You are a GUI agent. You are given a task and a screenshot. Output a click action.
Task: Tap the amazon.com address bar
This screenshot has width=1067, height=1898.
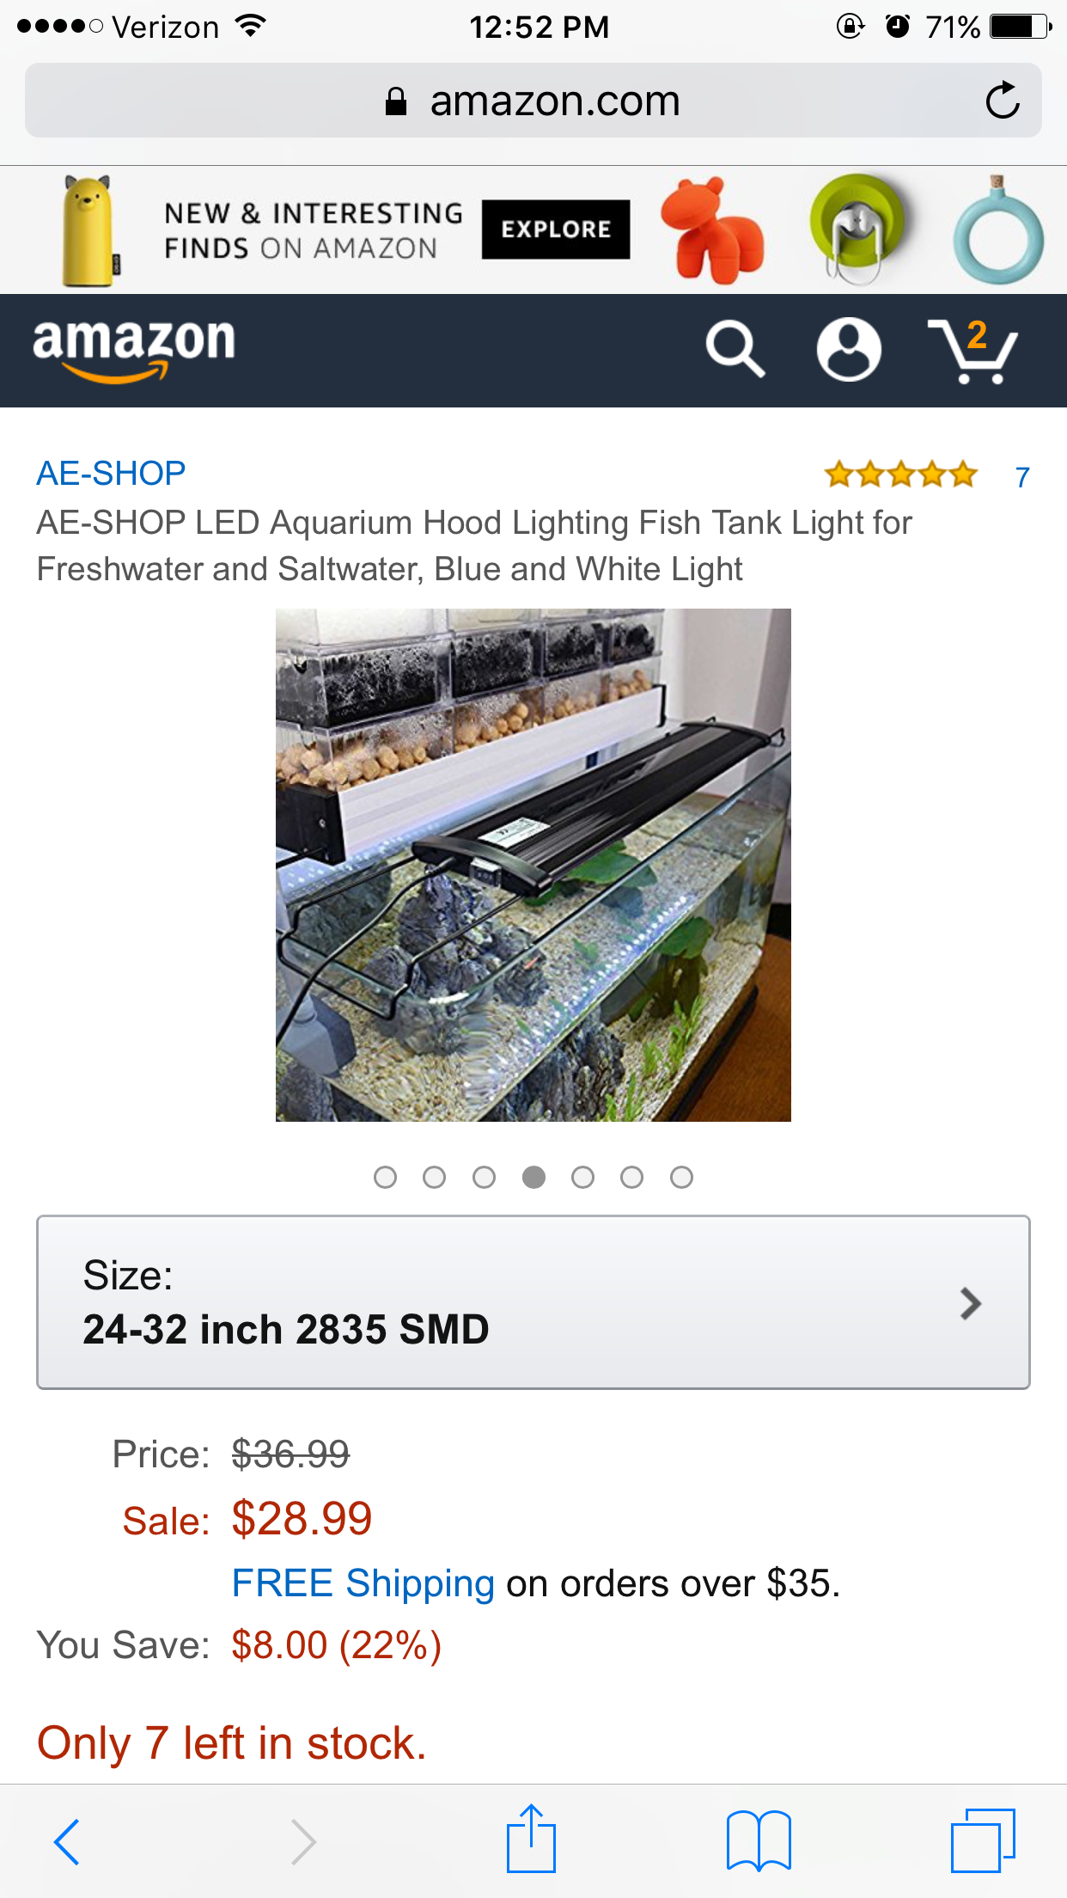coord(533,101)
